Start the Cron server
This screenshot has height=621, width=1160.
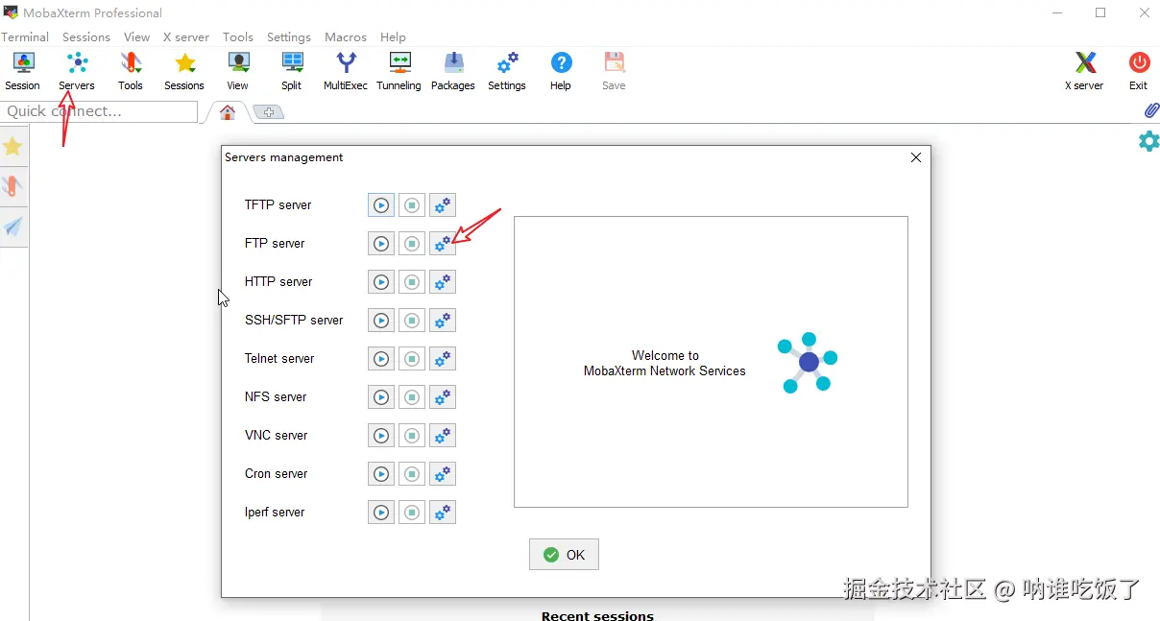(381, 474)
